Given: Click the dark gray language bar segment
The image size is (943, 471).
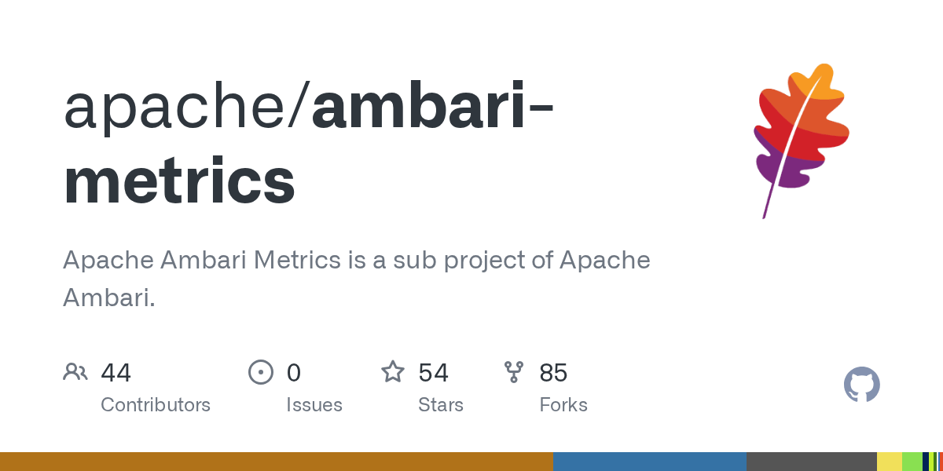Looking at the screenshot, I should point(812,462).
